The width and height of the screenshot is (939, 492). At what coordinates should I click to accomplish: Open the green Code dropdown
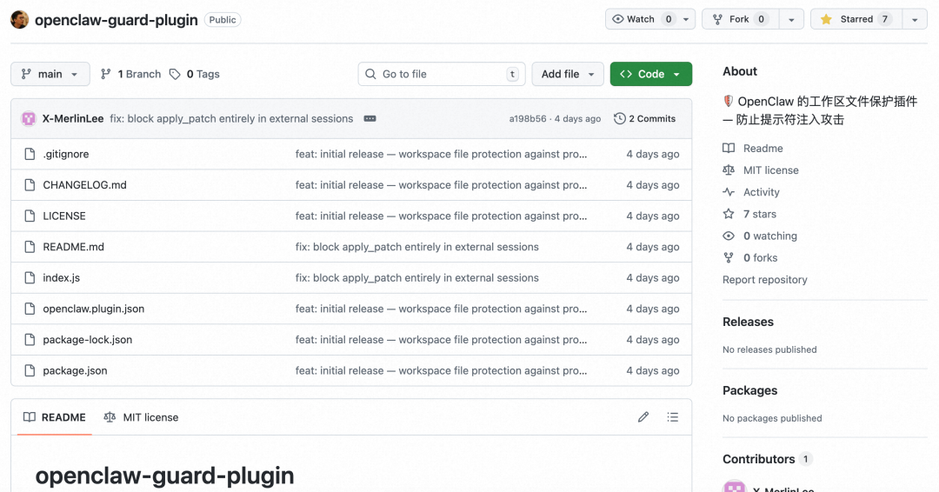pos(650,74)
